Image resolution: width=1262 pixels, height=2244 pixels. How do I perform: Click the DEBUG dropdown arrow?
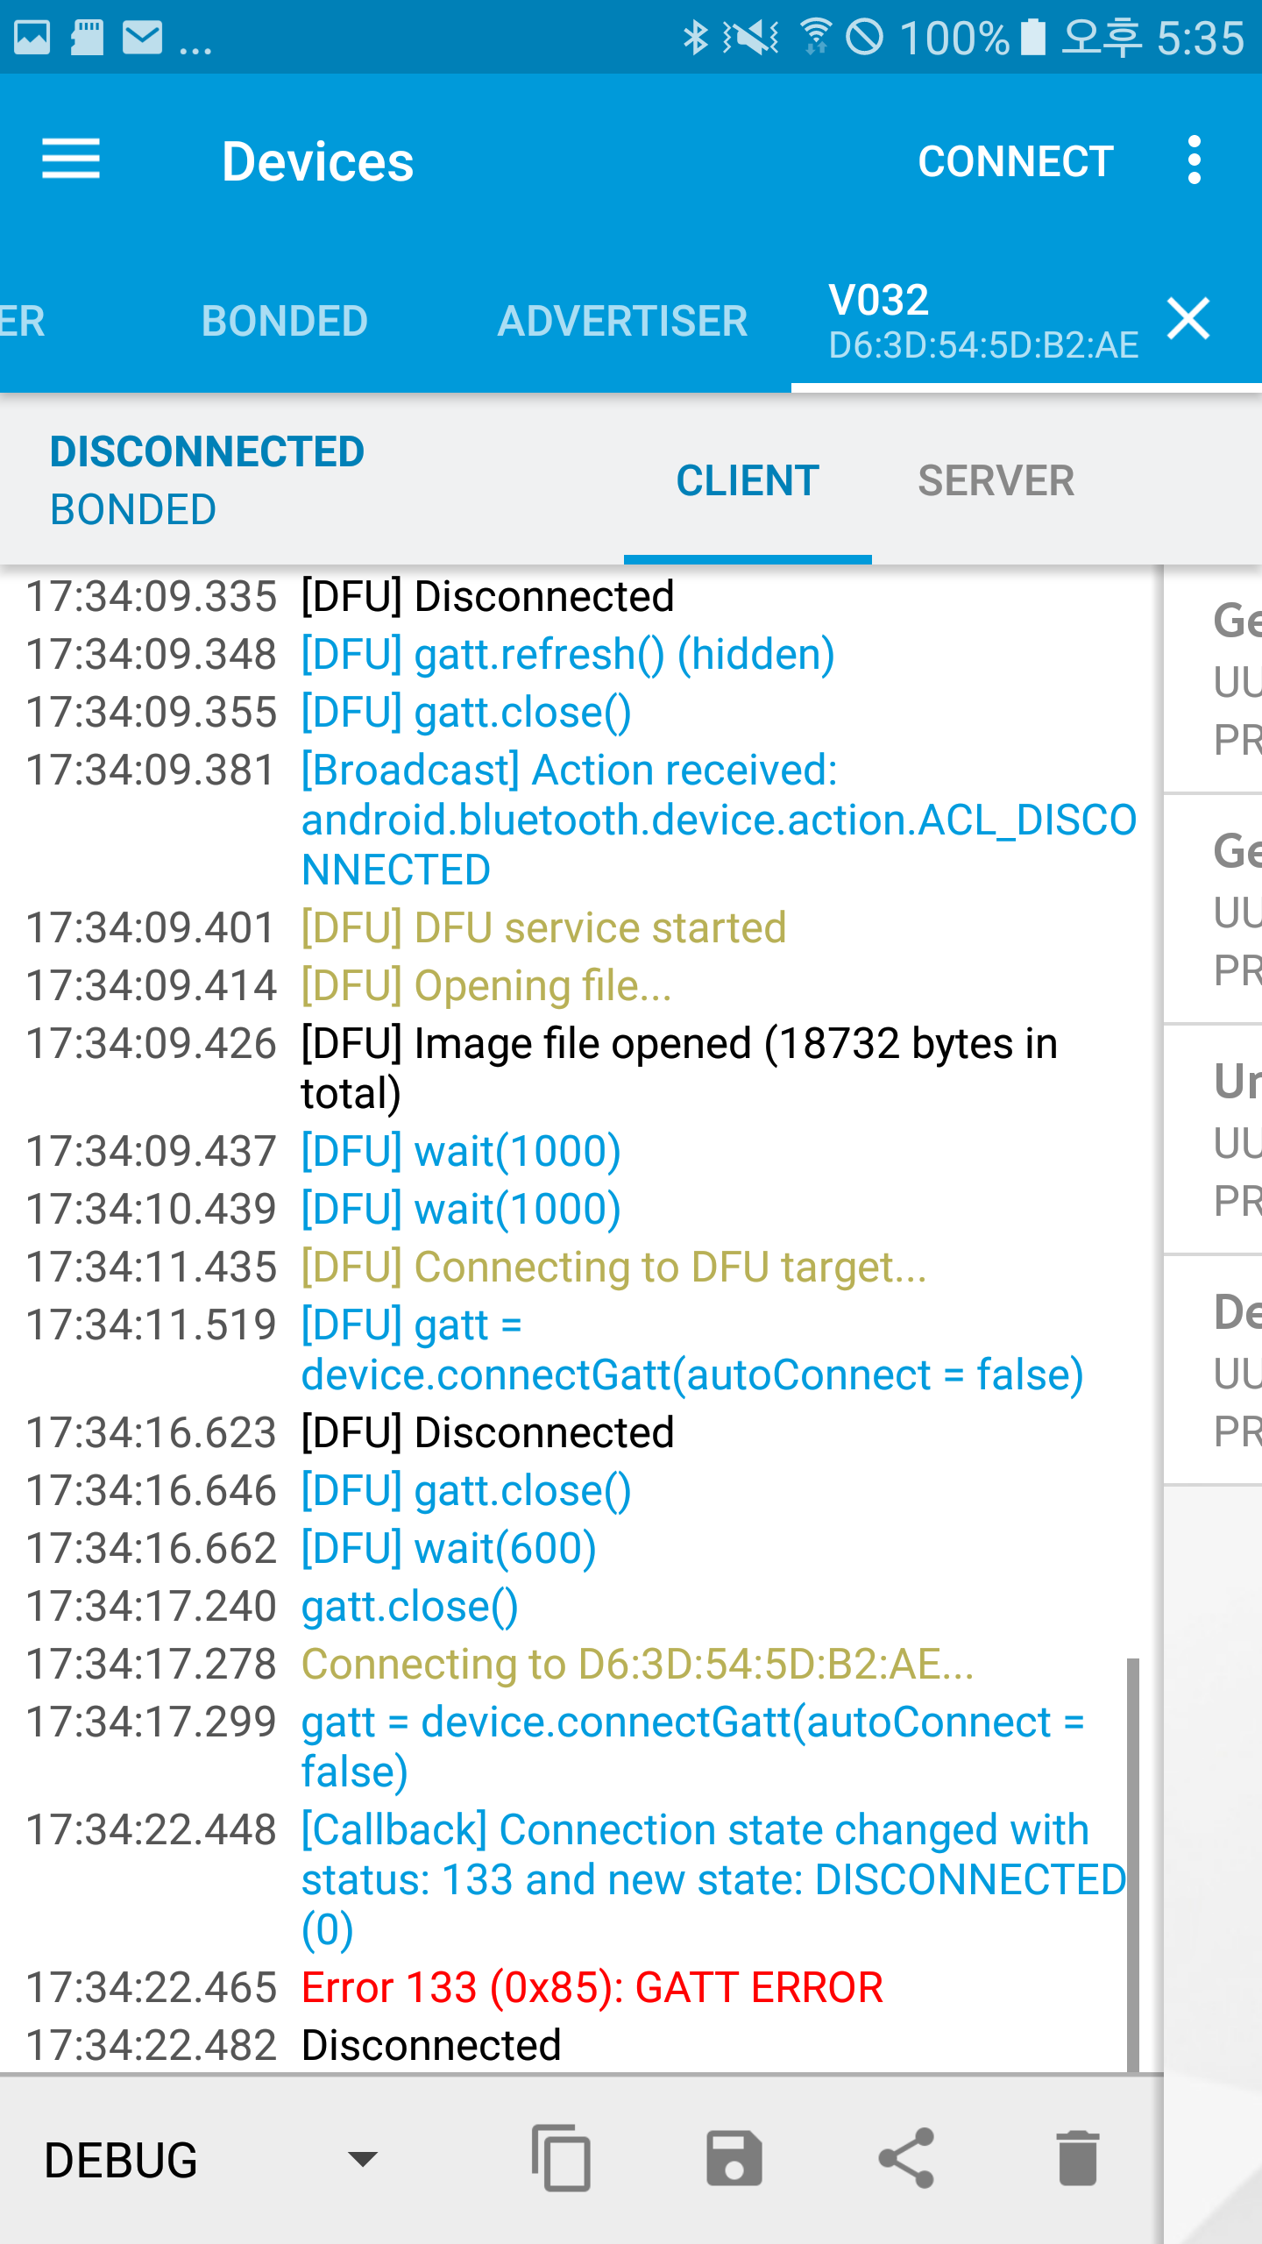(363, 2158)
